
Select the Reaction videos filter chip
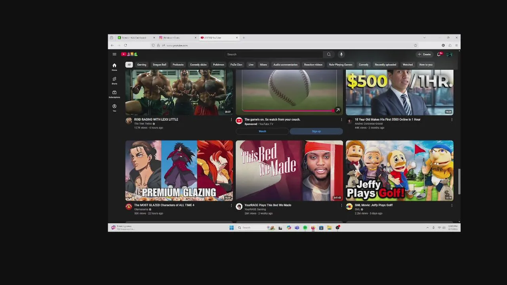(313, 65)
